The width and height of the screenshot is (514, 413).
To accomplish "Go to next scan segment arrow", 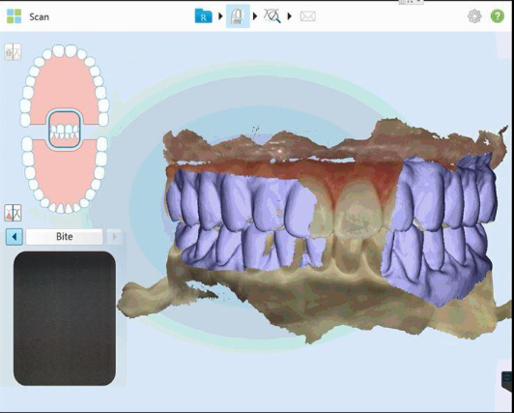I will pos(114,237).
